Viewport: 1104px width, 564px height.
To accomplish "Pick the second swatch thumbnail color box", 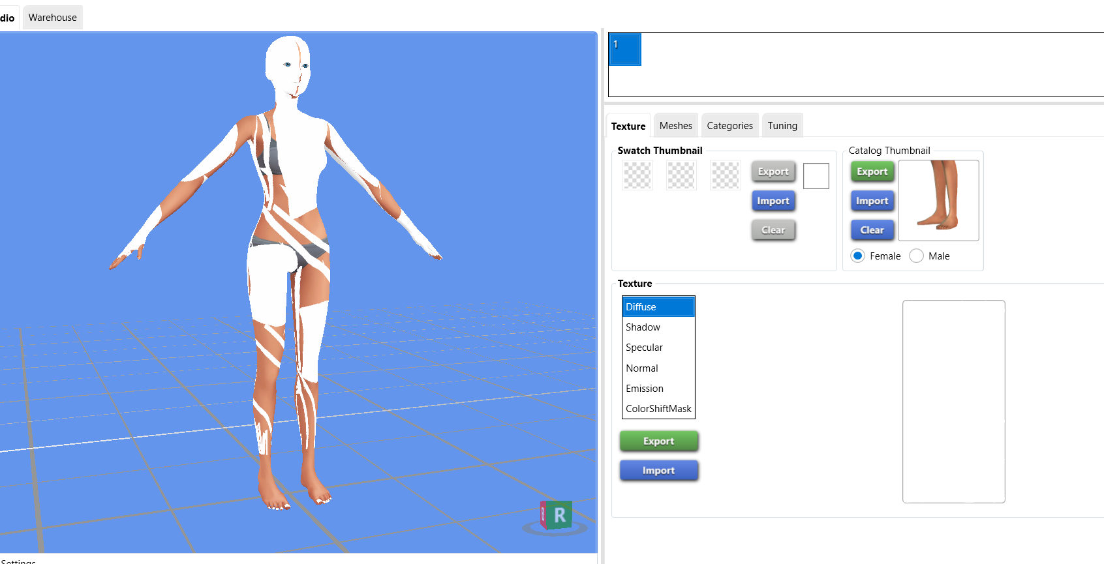I will [x=681, y=175].
